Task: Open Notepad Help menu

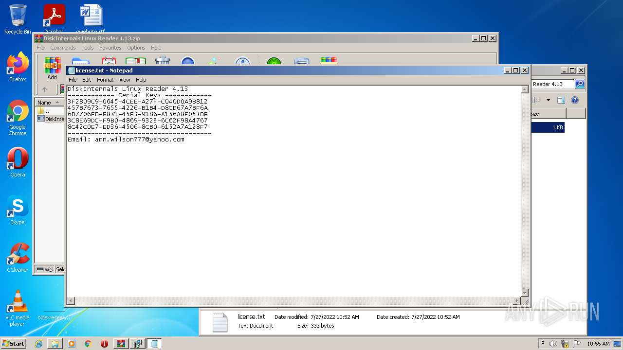Action: [x=141, y=80]
